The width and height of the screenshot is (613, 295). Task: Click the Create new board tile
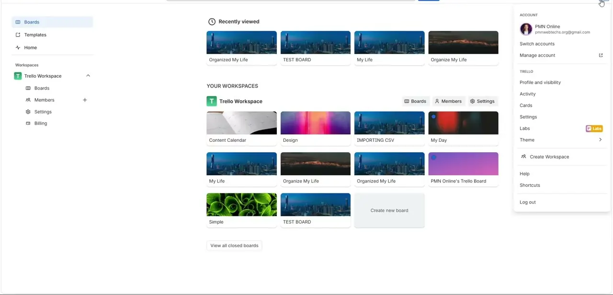point(389,210)
